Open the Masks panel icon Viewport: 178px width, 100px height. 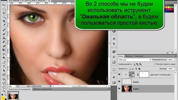[x=114, y=82]
